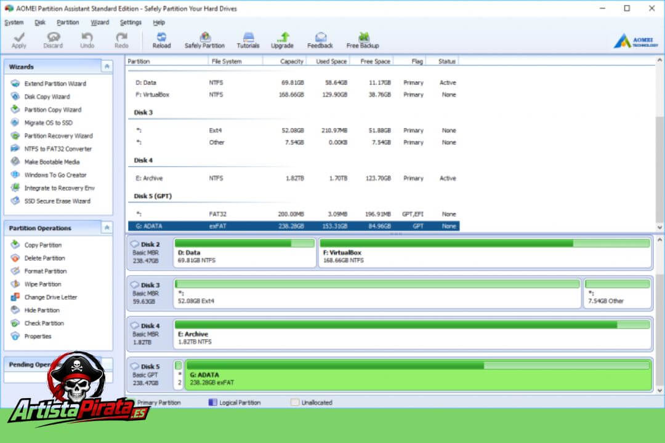665x443 pixels.
Task: Launch Partition Recovery Wizard
Action: 52,136
